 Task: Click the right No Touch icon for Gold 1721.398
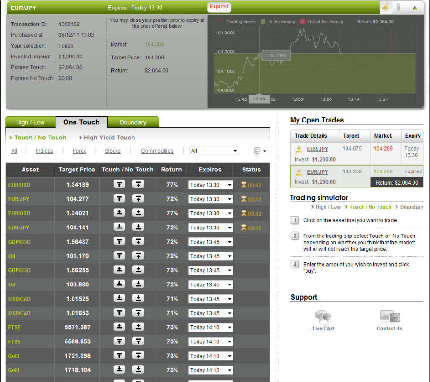tap(138, 356)
